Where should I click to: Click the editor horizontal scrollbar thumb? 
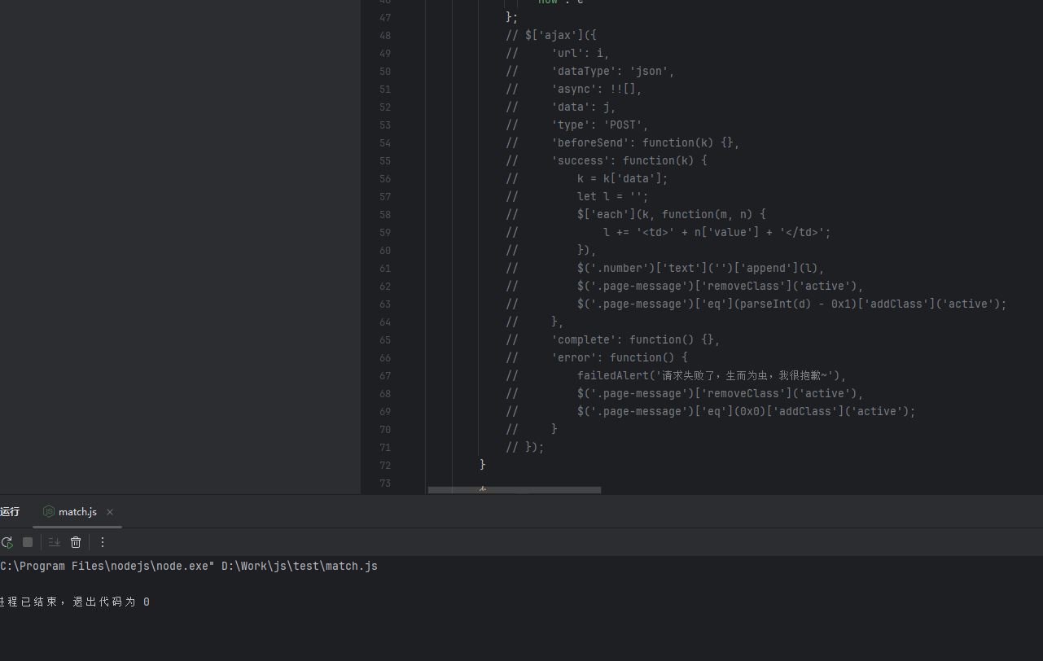pyautogui.click(x=515, y=490)
